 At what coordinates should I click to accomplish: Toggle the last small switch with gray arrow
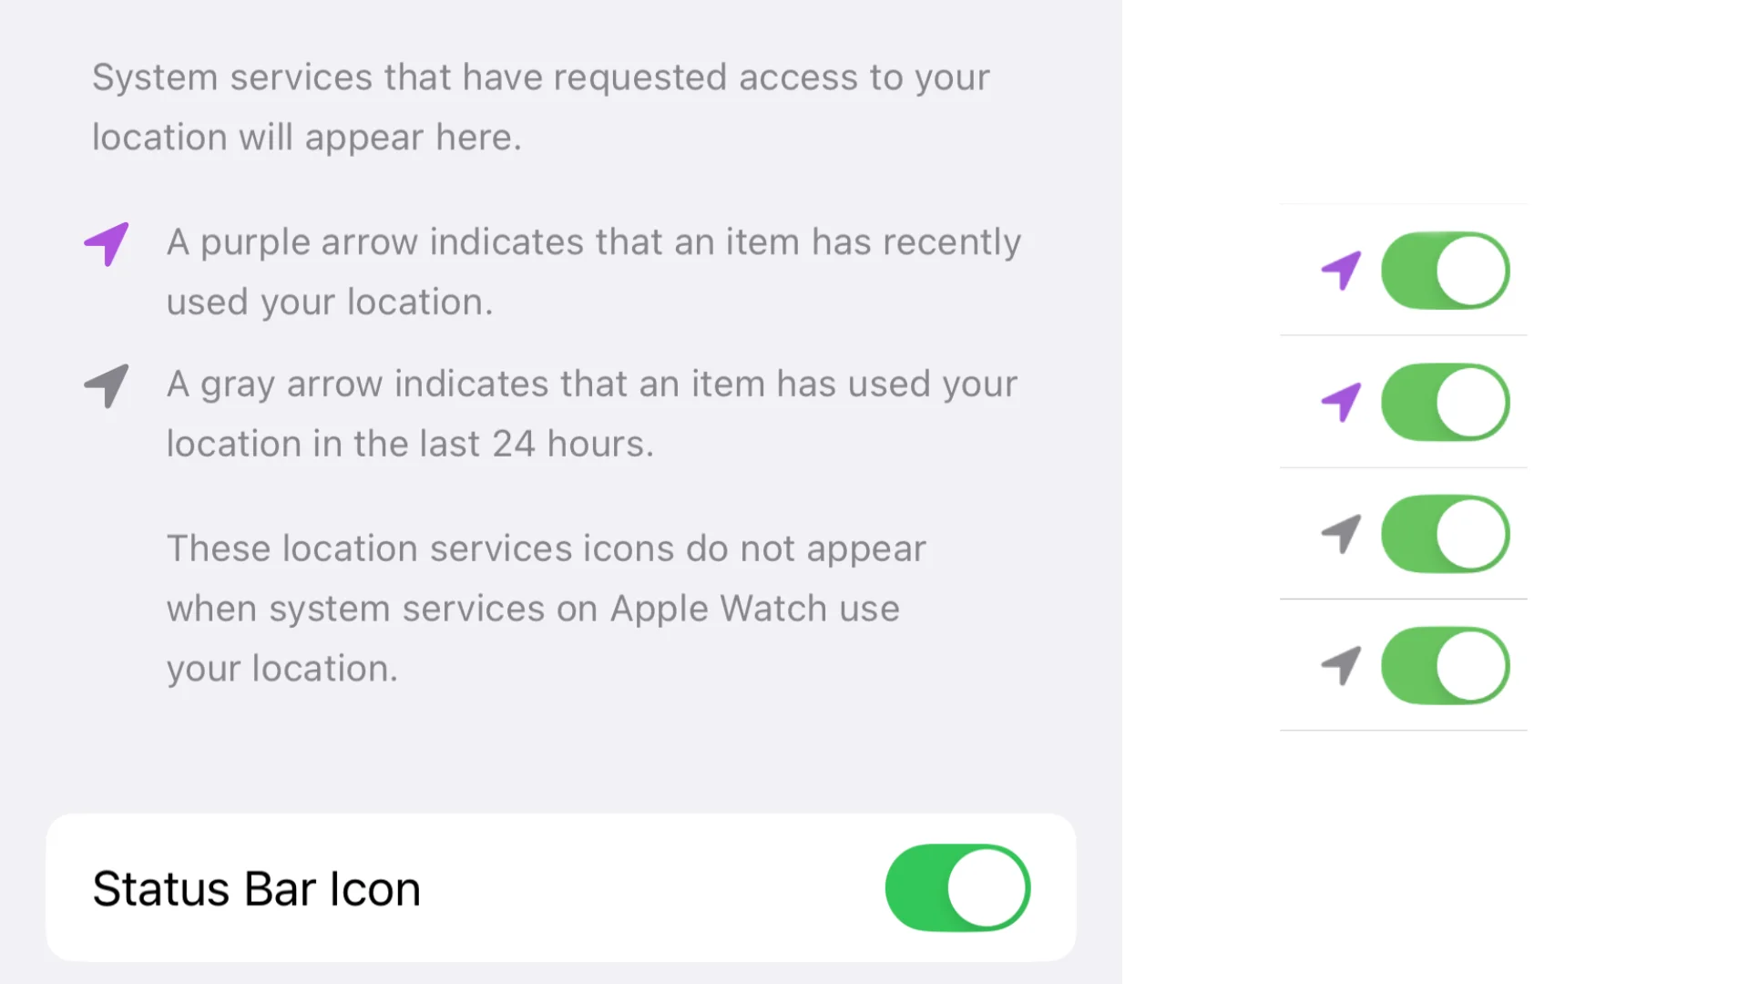1445,666
